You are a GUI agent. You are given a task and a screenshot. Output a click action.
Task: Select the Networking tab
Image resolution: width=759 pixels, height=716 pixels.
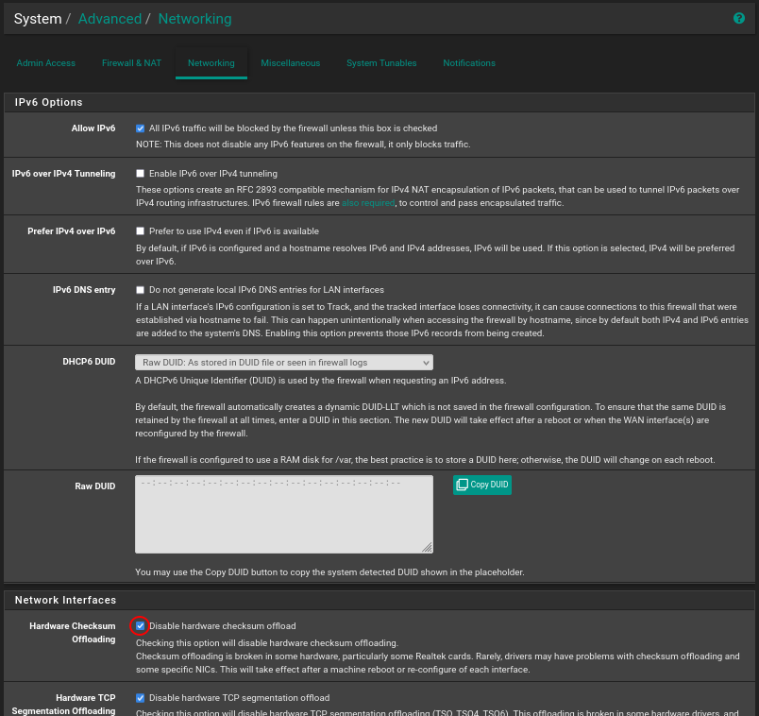point(211,63)
